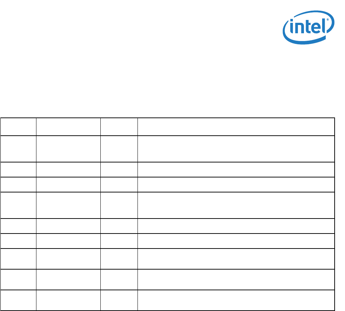Image resolution: width=345 pixels, height=311 pixels.
Task: Click the third column header cell
Action: pyautogui.click(x=119, y=127)
